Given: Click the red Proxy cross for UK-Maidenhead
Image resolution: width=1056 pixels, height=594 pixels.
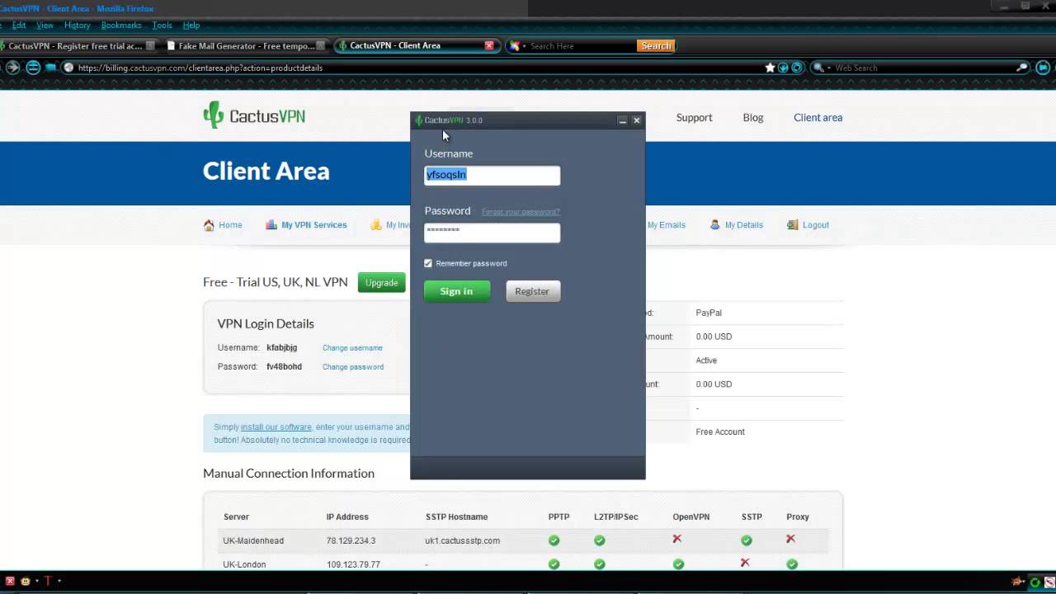Looking at the screenshot, I should pos(790,539).
